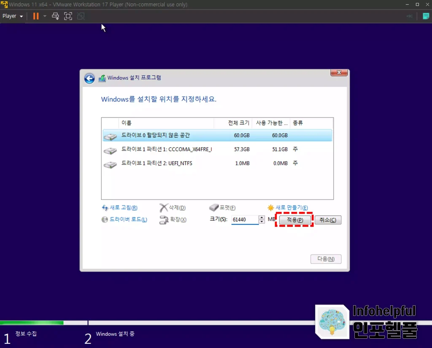Click the 51.1GB free space cell
This screenshot has height=348, width=432.
click(280, 150)
